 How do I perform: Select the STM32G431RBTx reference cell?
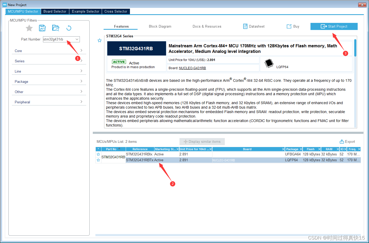point(140,160)
